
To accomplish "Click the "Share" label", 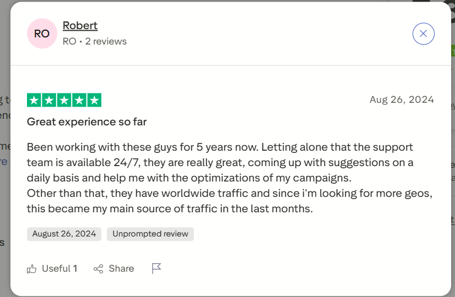I will 121,269.
